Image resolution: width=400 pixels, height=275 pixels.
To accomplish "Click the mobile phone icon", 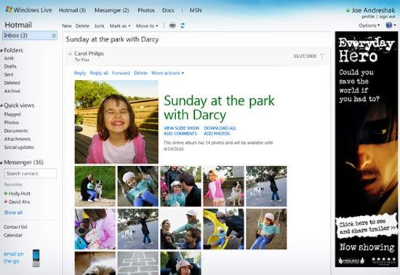I will coord(36,258).
